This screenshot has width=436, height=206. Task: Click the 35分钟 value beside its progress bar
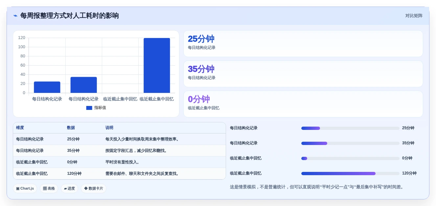[408, 143]
